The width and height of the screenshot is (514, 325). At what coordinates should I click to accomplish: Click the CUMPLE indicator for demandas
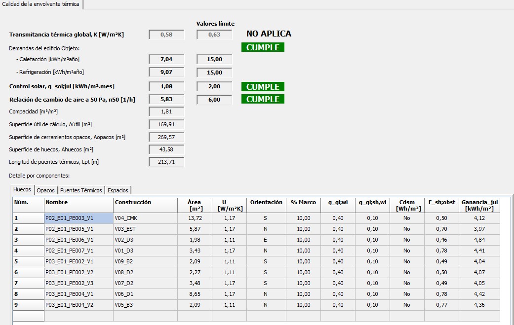point(263,47)
